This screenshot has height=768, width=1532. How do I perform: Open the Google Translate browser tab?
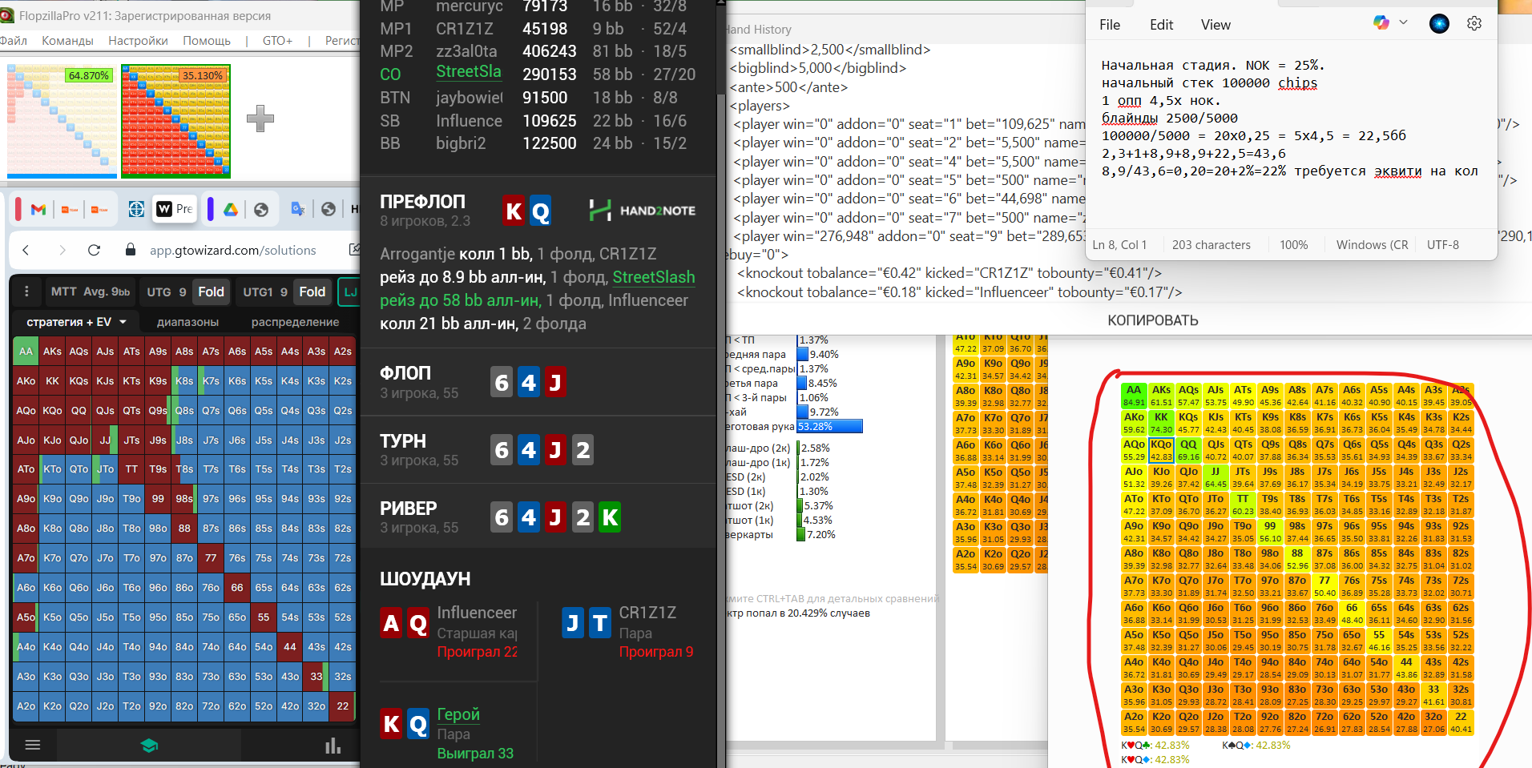[297, 209]
